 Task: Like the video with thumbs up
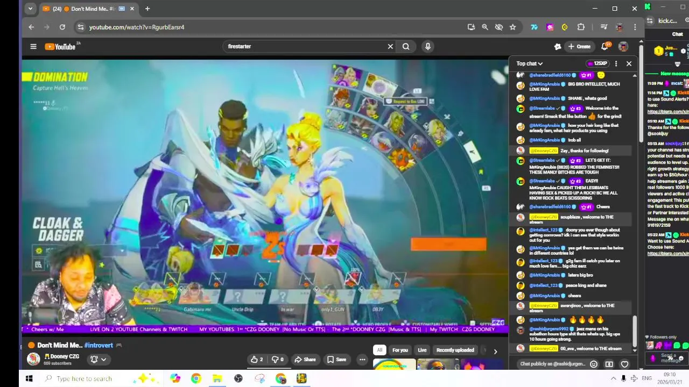click(257, 360)
